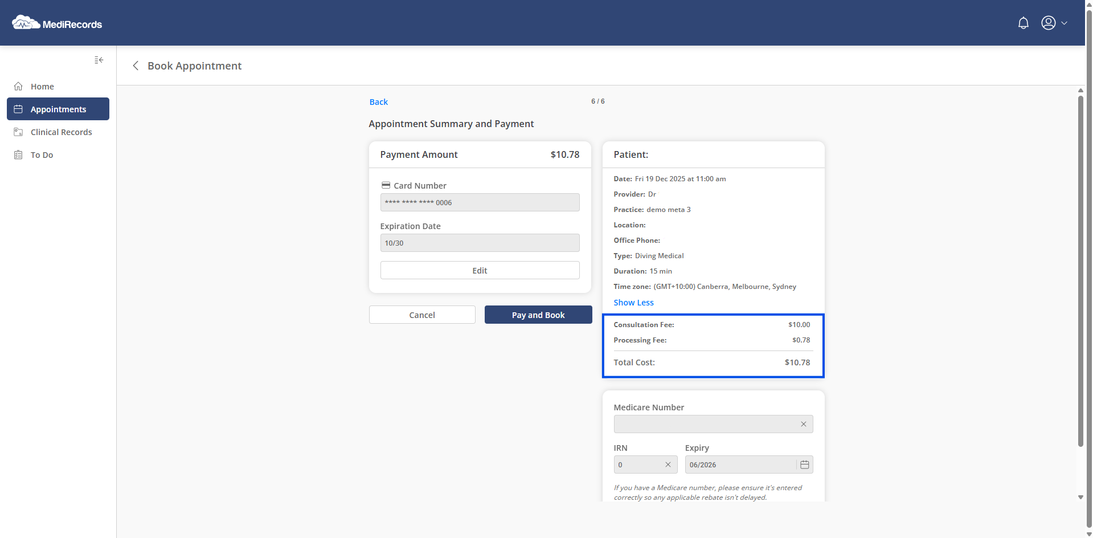Clear the Medicare Number field
This screenshot has width=1093, height=538.
tap(804, 424)
